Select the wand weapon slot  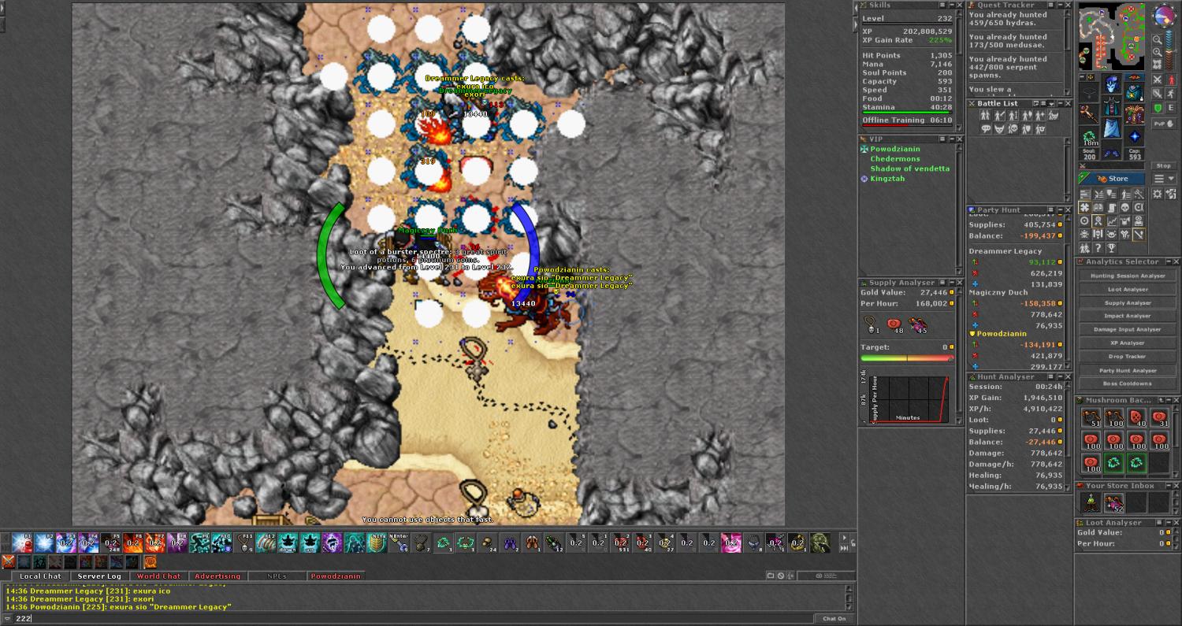pos(1088,113)
